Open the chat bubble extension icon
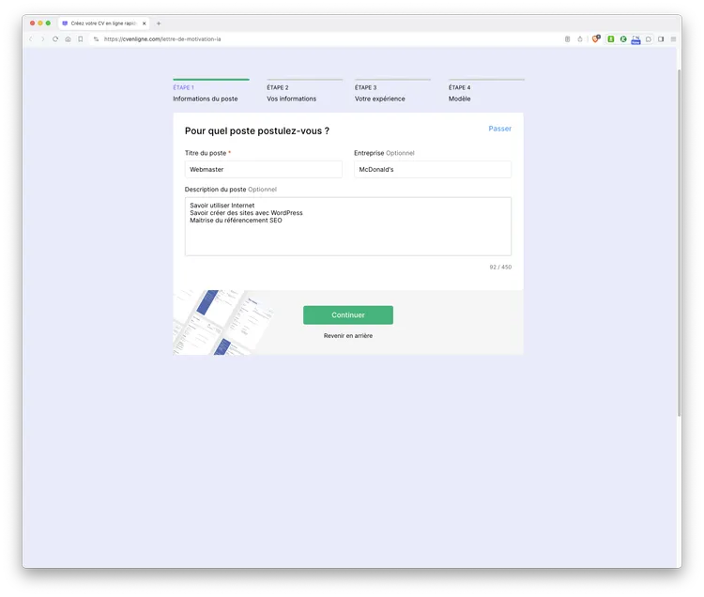This screenshot has width=704, height=597. pyautogui.click(x=649, y=39)
